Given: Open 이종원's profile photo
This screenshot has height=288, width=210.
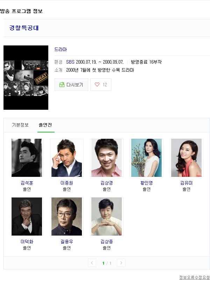Looking at the screenshot, I should pos(67,158).
